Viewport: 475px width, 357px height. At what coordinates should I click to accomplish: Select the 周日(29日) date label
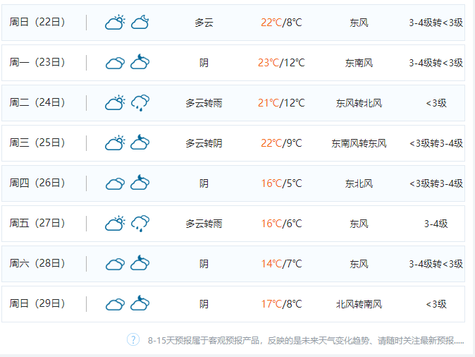[37, 303]
